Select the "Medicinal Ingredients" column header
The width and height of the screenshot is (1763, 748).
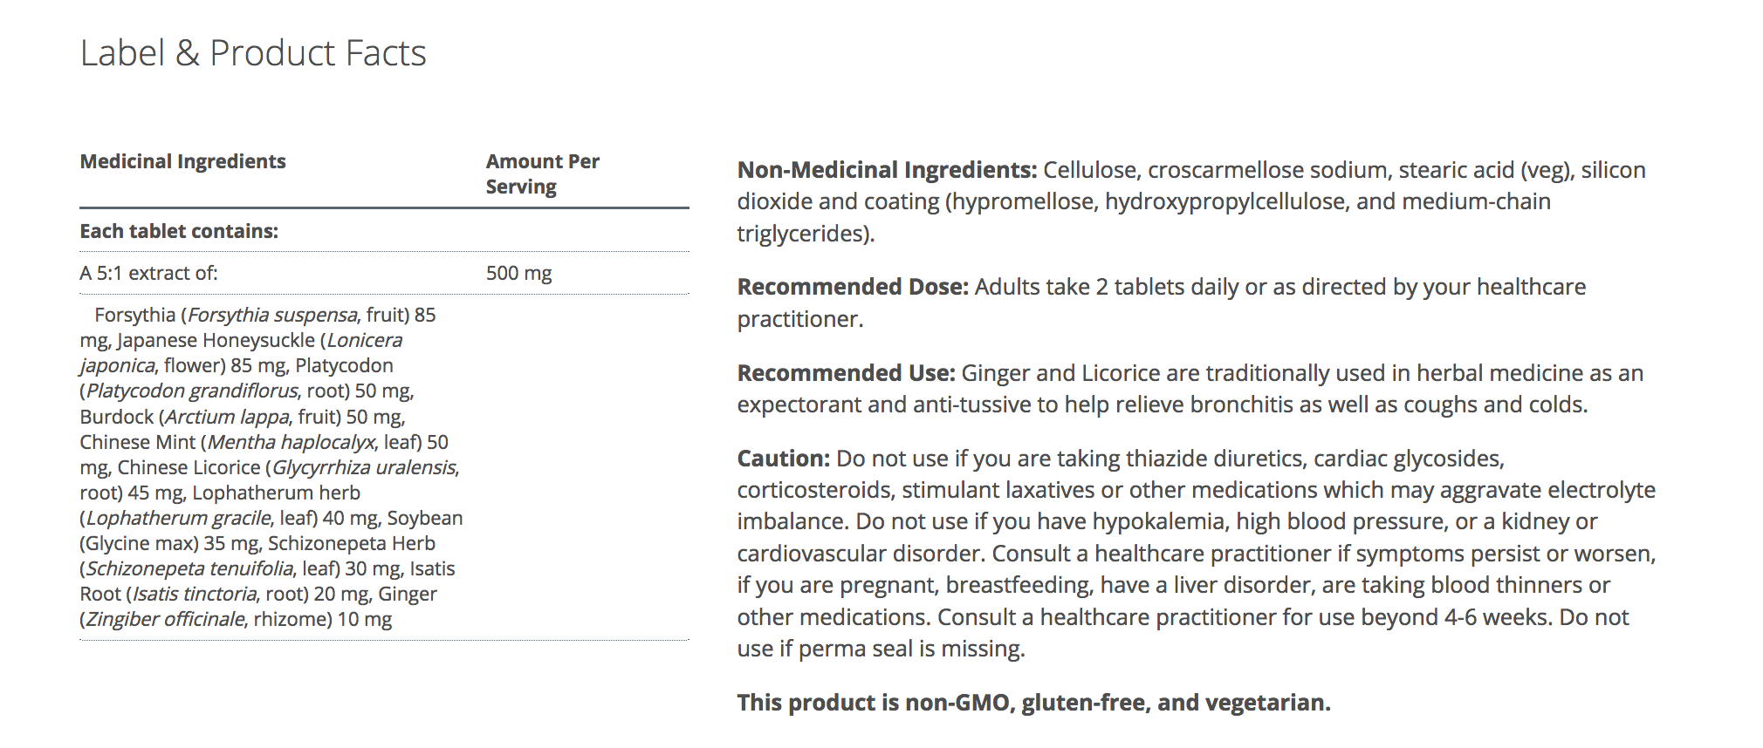[182, 161]
